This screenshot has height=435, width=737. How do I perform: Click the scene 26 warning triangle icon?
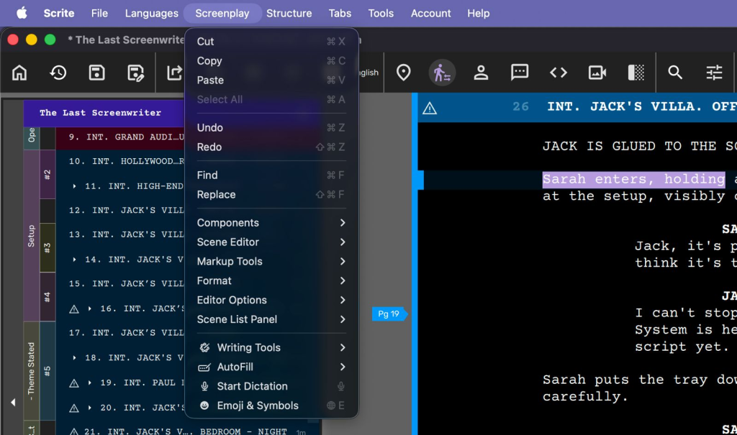(x=429, y=109)
